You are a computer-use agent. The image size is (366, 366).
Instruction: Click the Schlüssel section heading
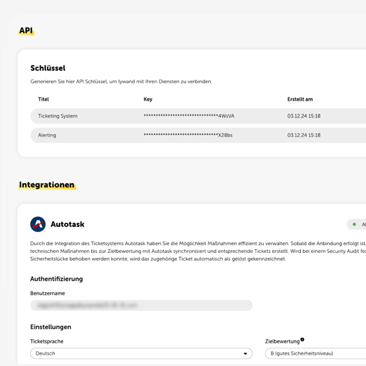tap(48, 68)
